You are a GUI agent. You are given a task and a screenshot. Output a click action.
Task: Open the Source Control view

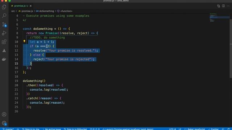[x=4, y=24]
